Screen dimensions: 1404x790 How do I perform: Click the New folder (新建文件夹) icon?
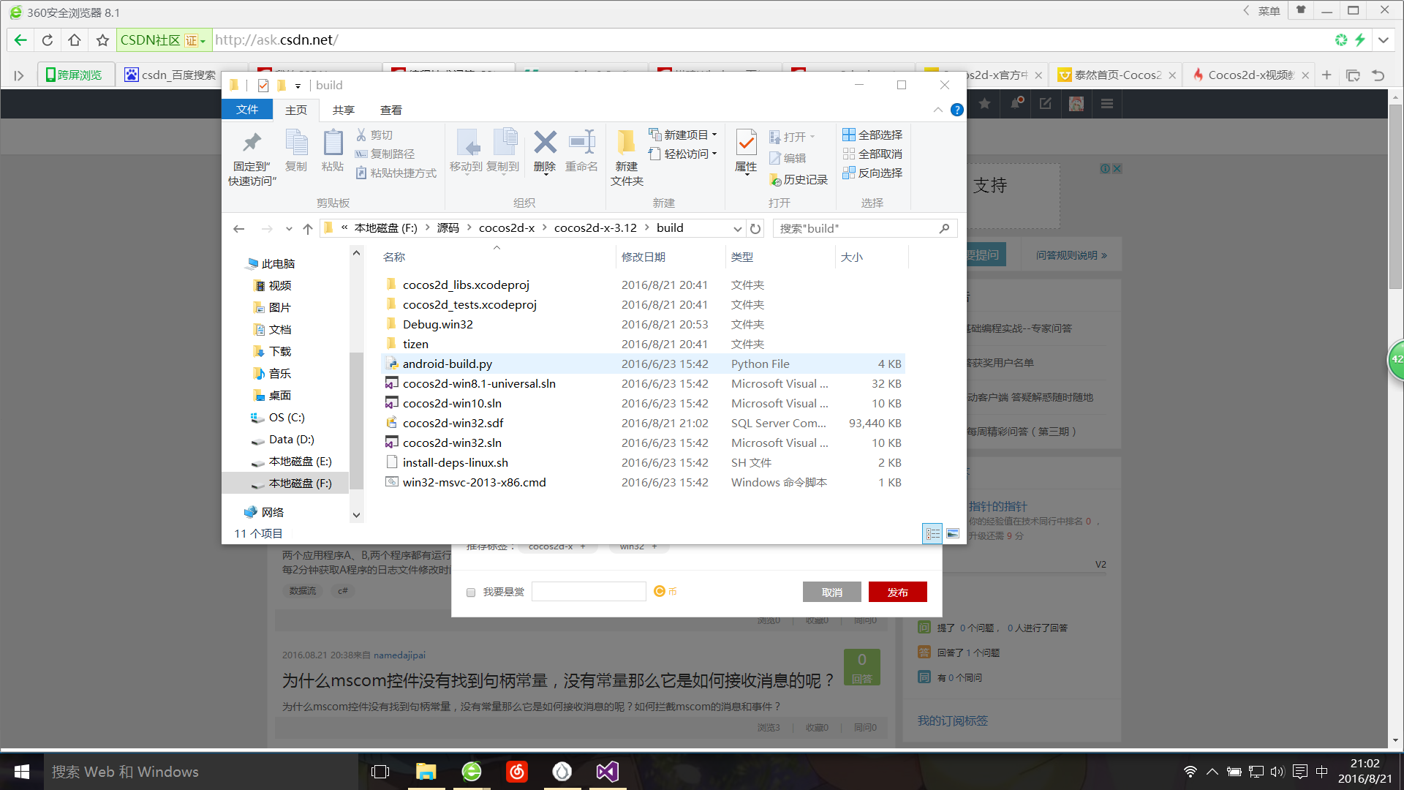click(626, 142)
